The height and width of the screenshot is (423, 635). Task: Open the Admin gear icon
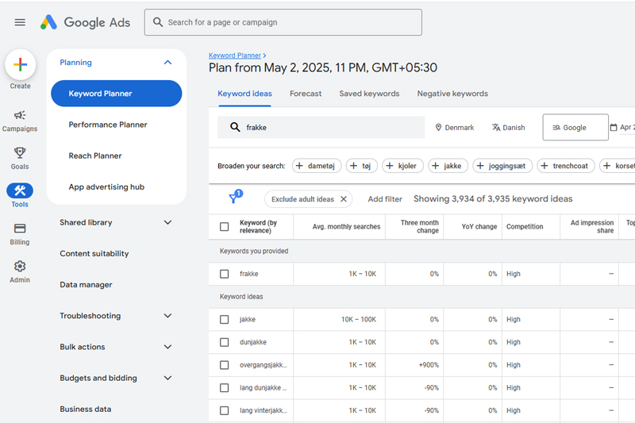pyautogui.click(x=20, y=266)
